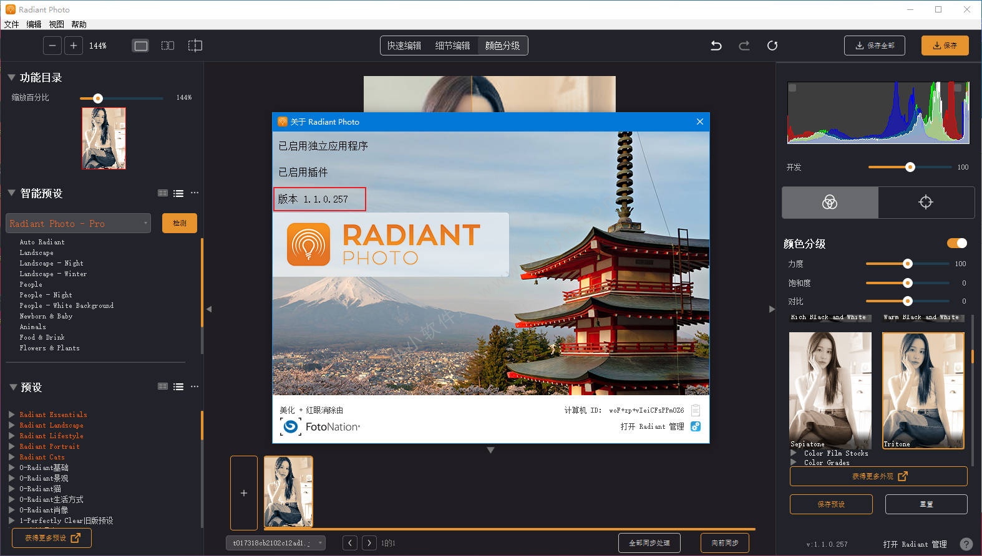The image size is (982, 556).
Task: Collapse left panel with arrow
Action: (209, 309)
